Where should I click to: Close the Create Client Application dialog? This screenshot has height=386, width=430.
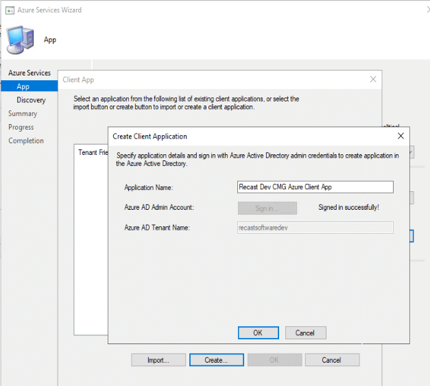tap(401, 136)
